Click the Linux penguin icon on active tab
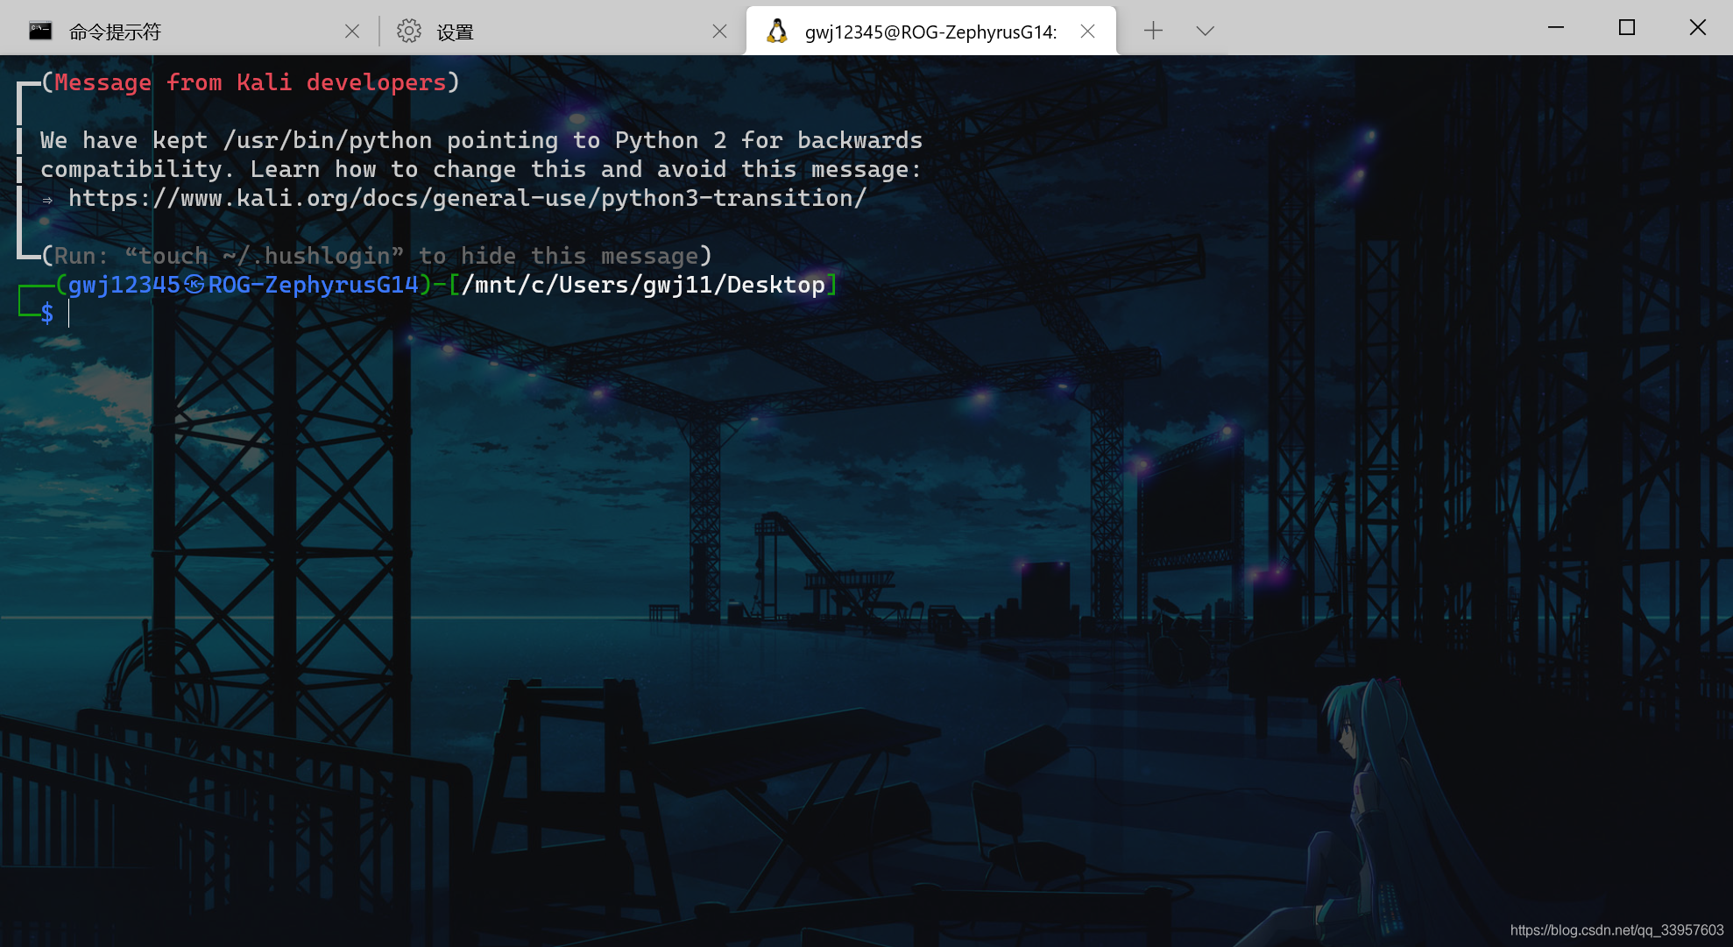This screenshot has height=947, width=1733. click(x=776, y=32)
